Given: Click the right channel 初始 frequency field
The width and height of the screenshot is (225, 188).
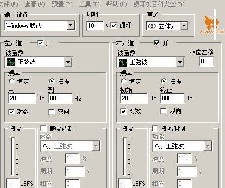Looking at the screenshot, I should coord(134,98).
